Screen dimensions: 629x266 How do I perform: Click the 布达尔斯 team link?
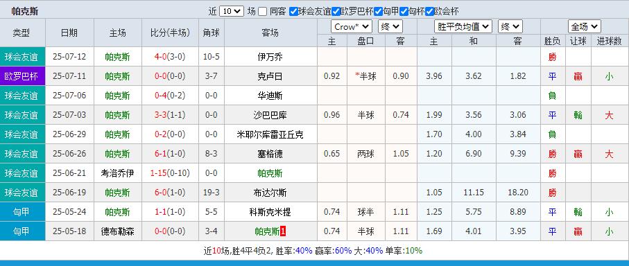[x=270, y=193]
